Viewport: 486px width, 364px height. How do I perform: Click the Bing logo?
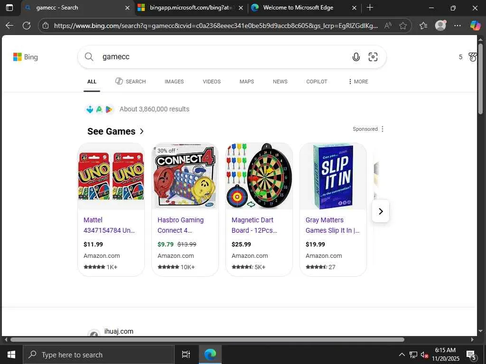[26, 57]
